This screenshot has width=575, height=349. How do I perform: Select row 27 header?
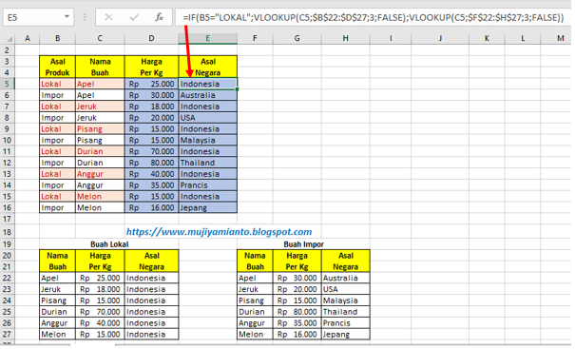pos(8,335)
